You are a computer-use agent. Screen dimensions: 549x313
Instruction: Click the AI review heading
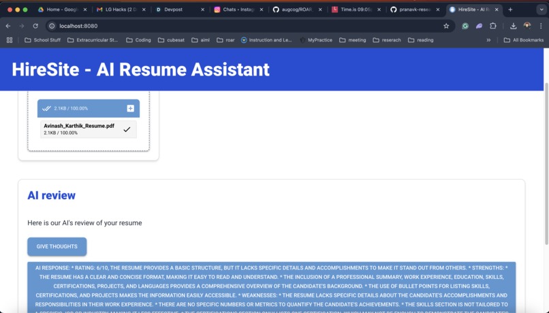(52, 195)
